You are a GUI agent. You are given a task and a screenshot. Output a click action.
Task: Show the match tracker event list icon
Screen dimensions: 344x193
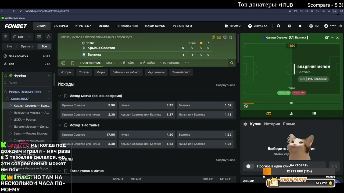(x=314, y=114)
